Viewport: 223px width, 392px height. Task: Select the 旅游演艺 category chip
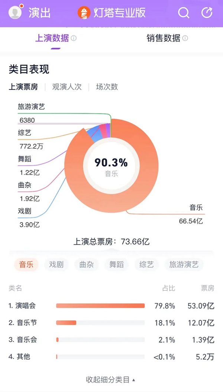pyautogui.click(x=184, y=264)
